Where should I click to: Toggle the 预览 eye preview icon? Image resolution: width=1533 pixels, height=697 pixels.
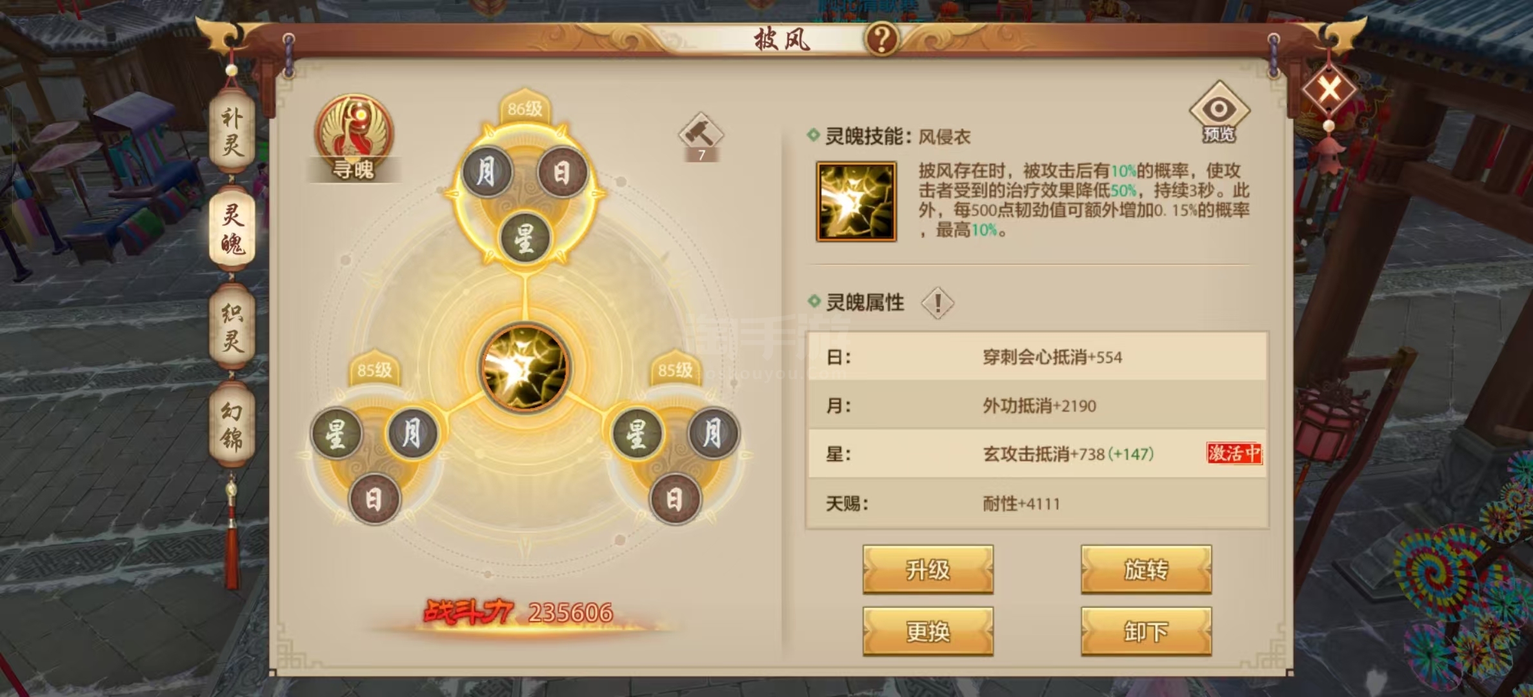point(1219,112)
